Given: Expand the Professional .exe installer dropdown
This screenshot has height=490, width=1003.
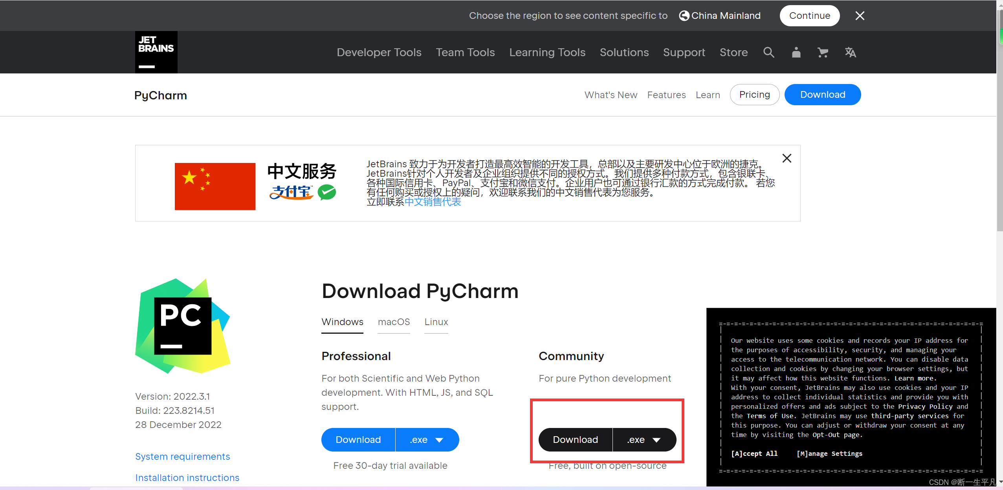Looking at the screenshot, I should click(x=427, y=440).
